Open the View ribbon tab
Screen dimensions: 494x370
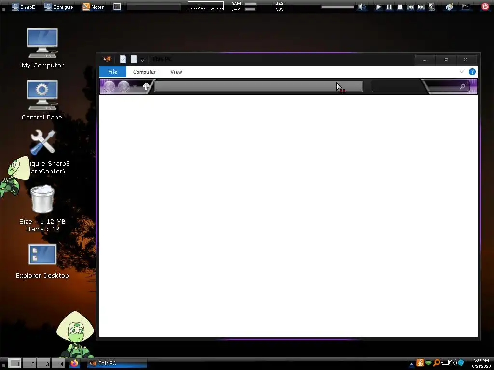pyautogui.click(x=176, y=72)
